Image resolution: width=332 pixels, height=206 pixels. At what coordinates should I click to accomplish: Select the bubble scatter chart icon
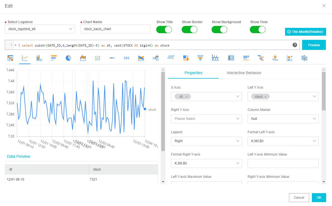(x=290, y=58)
